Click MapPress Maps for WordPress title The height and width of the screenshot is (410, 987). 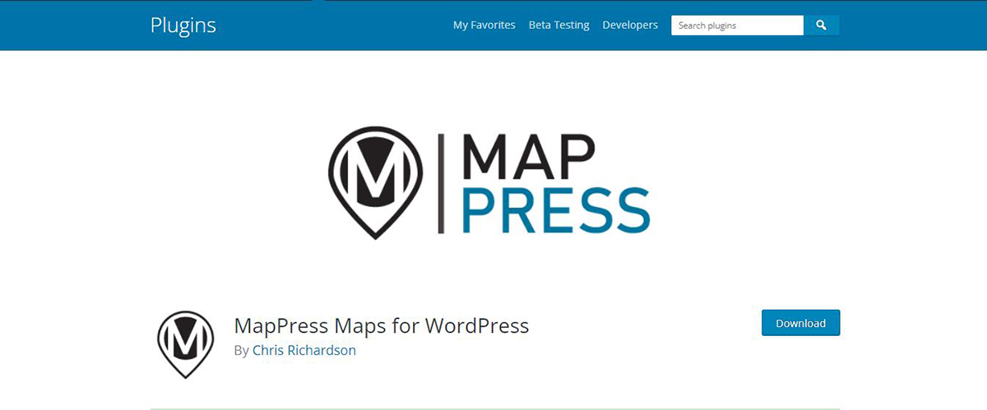tap(382, 325)
